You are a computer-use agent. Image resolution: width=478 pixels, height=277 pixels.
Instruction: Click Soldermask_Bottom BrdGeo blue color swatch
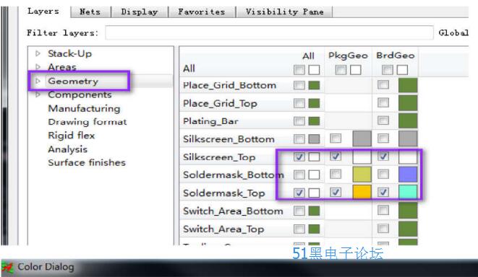click(x=408, y=175)
